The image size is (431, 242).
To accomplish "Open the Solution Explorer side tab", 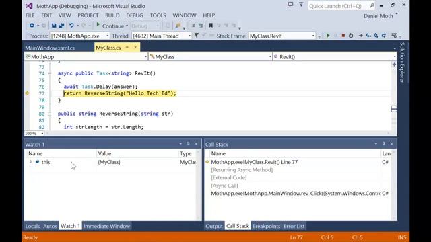I will point(402,63).
